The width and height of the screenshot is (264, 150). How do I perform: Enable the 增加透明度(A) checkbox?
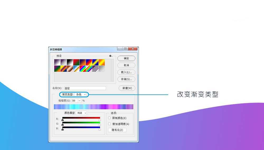[110, 124]
